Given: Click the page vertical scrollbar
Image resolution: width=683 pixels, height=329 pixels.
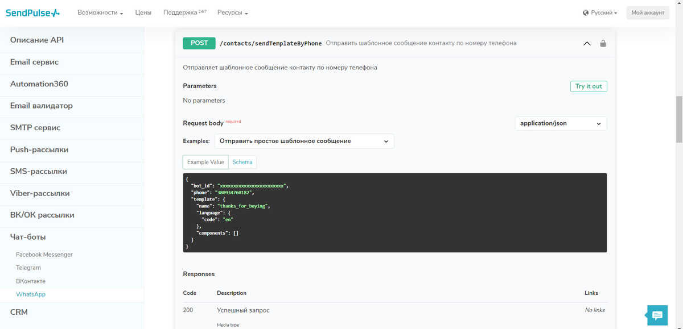Looking at the screenshot, I should point(678,119).
